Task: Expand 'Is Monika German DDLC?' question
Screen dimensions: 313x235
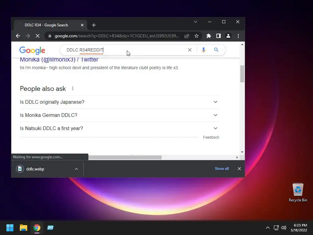Action: [120, 115]
